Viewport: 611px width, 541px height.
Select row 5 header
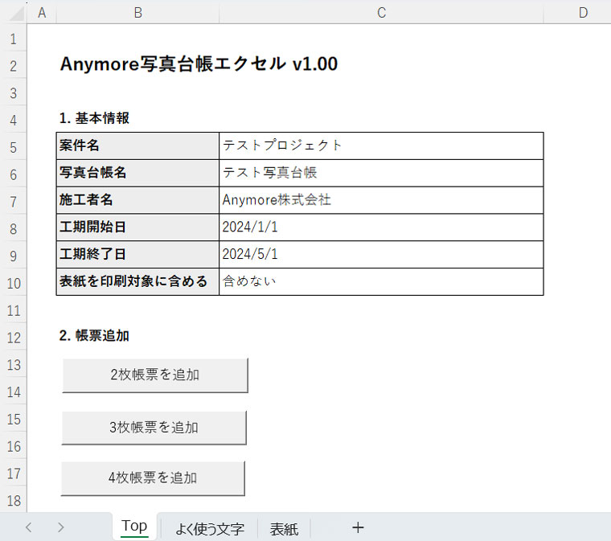pos(13,148)
